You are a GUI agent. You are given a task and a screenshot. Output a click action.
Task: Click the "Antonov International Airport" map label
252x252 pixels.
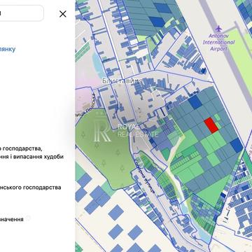[x=218, y=43]
